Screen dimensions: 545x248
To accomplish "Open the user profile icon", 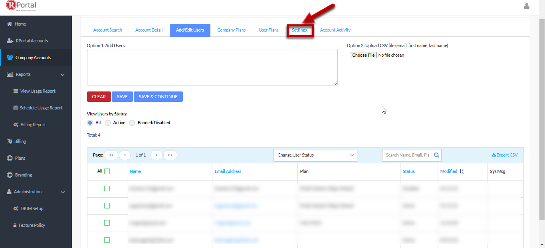I will coord(527,6).
